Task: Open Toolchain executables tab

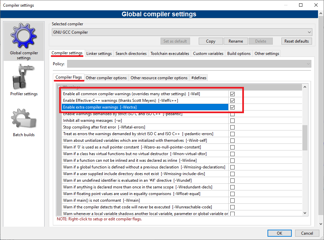Action: (170, 54)
